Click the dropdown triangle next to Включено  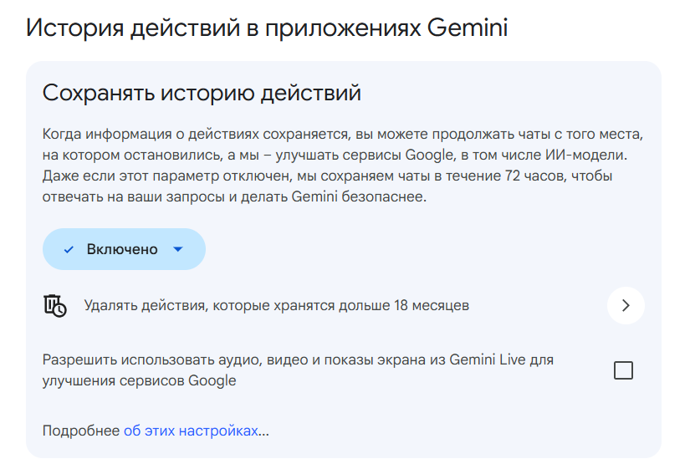(178, 249)
